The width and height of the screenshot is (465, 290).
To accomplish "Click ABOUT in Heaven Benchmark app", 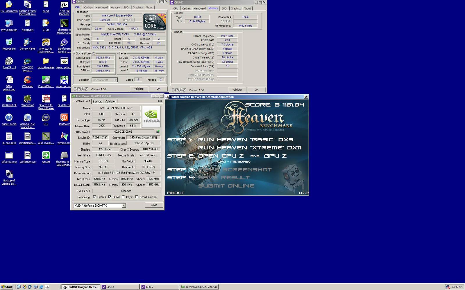I will click(x=176, y=193).
